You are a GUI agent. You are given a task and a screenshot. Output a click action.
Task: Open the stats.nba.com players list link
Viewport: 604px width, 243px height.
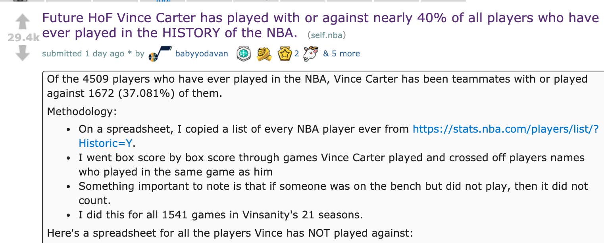pos(504,129)
